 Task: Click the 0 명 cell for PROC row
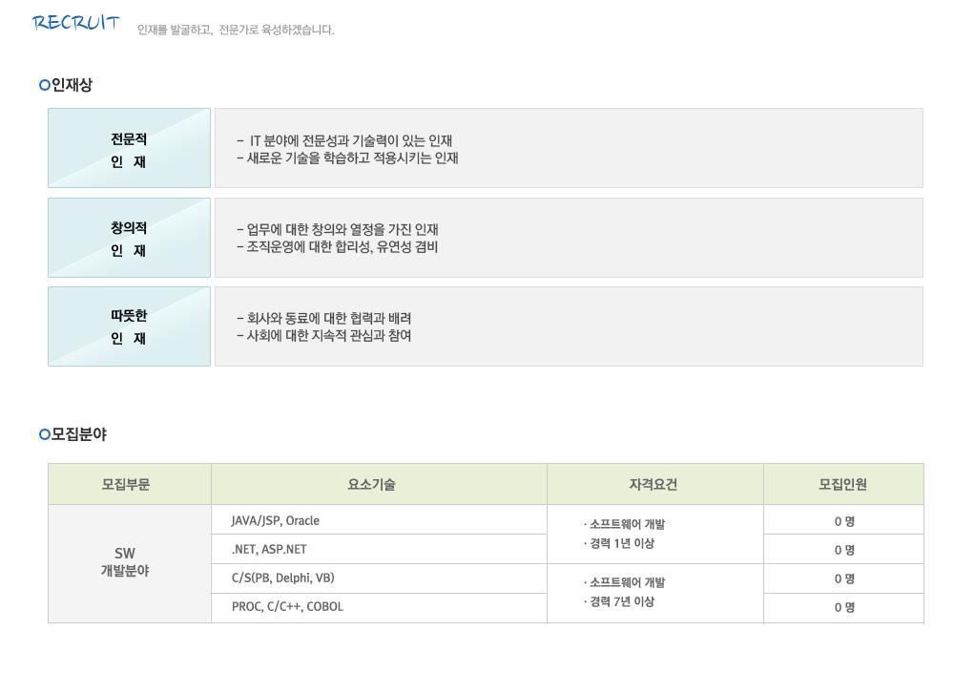pyautogui.click(x=844, y=608)
